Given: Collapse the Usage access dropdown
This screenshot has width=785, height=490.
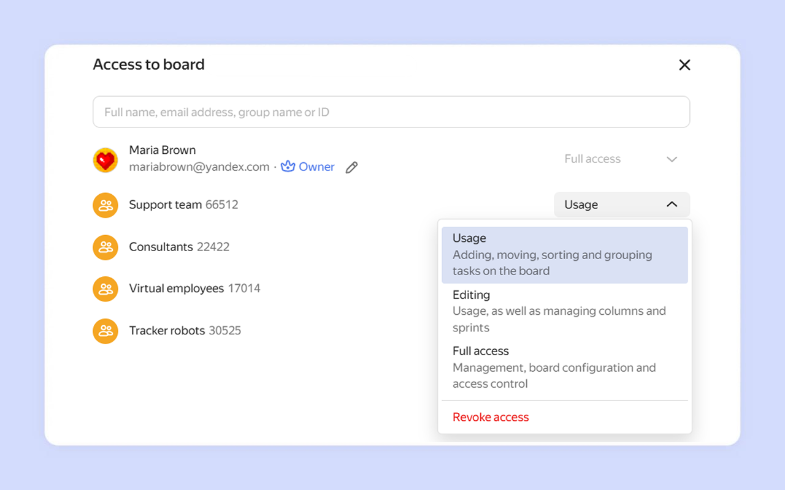Looking at the screenshot, I should click(621, 205).
